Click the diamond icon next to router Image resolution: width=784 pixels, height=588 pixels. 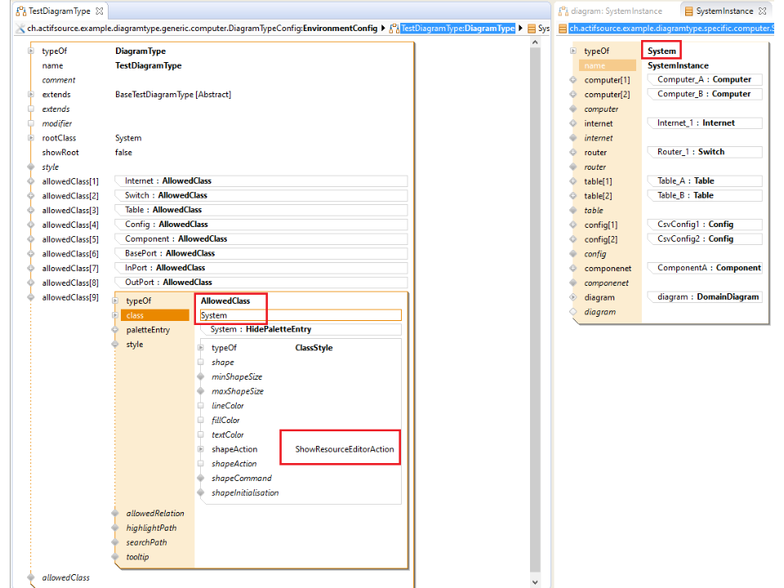[573, 153]
